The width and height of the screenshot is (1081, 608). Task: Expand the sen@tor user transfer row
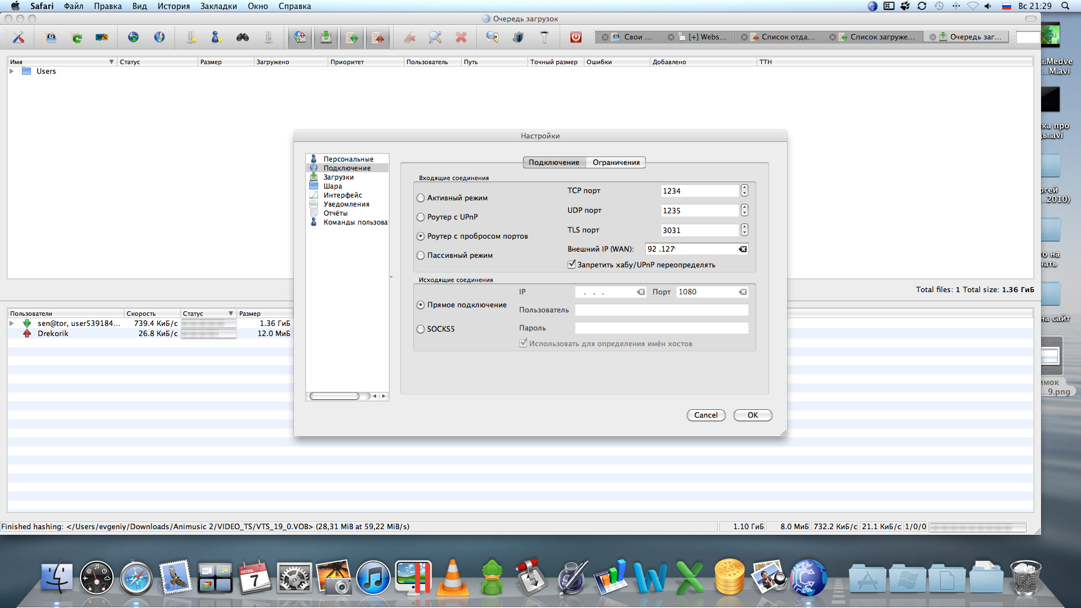click(12, 324)
